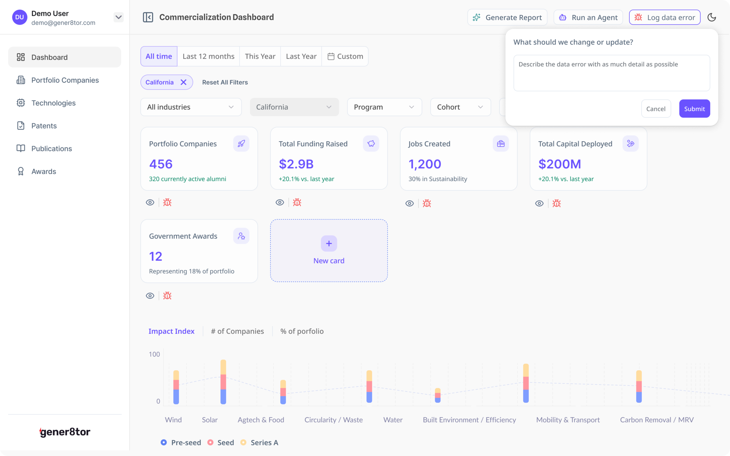The image size is (730, 456).
Task: Toggle visibility eye under Government Awards
Action: [150, 296]
